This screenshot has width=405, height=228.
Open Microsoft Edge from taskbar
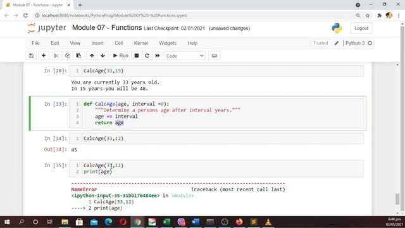108,222
